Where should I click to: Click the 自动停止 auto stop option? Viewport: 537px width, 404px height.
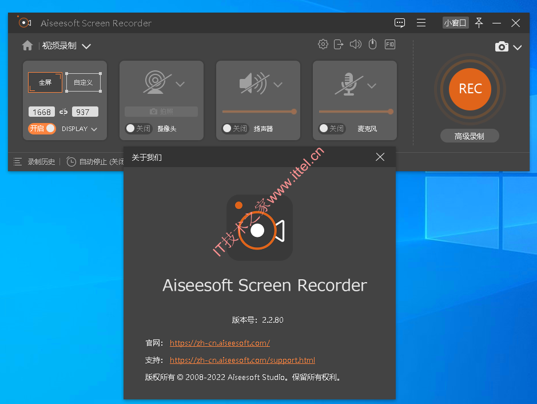point(95,162)
